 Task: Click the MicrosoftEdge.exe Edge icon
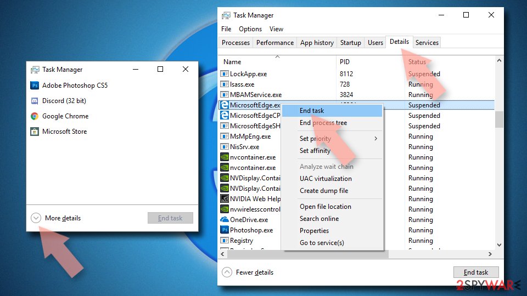(x=224, y=105)
